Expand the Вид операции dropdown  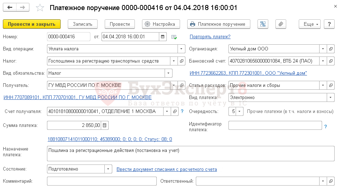pos(181,49)
